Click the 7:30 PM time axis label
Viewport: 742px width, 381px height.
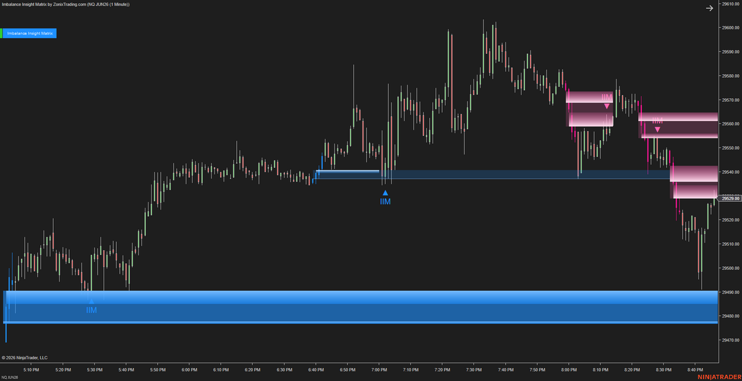pyautogui.click(x=474, y=370)
